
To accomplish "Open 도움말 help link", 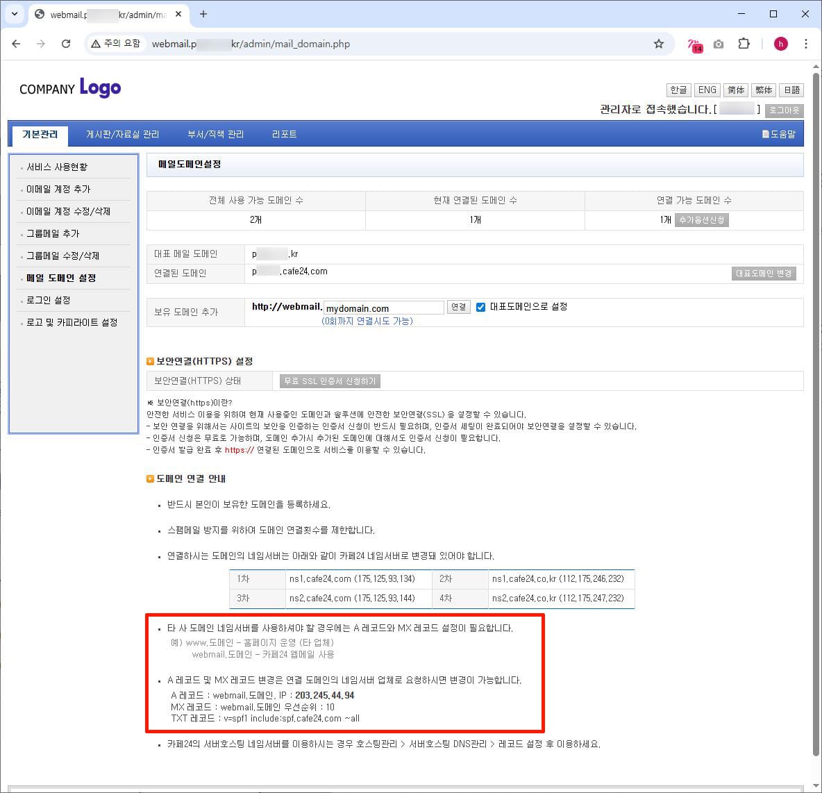I will click(779, 134).
